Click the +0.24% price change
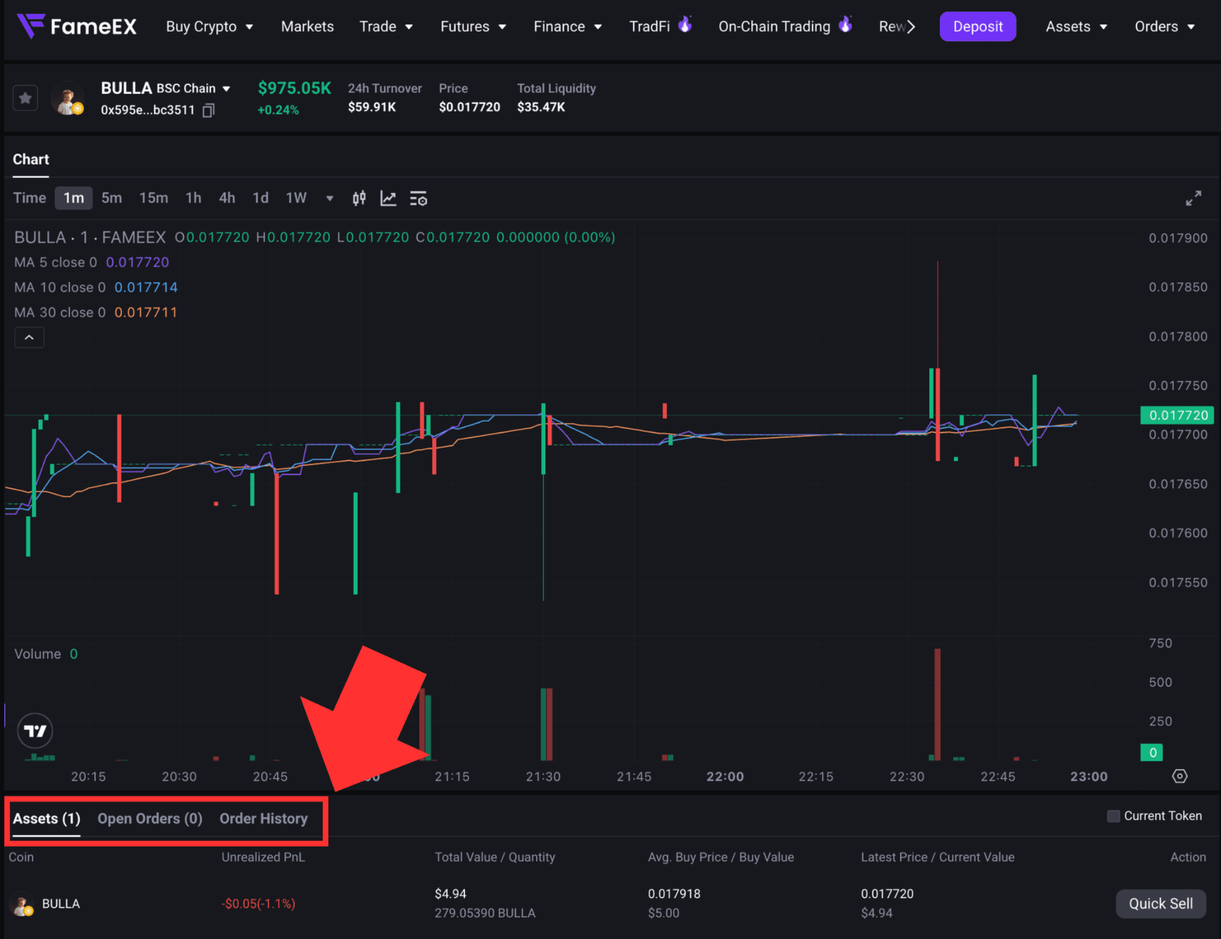The height and width of the screenshot is (939, 1221). [x=278, y=110]
